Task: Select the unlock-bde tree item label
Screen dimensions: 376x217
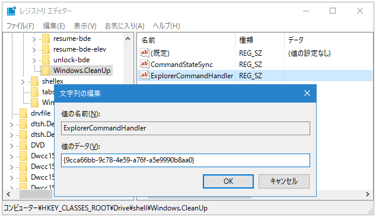Action: [x=71, y=60]
